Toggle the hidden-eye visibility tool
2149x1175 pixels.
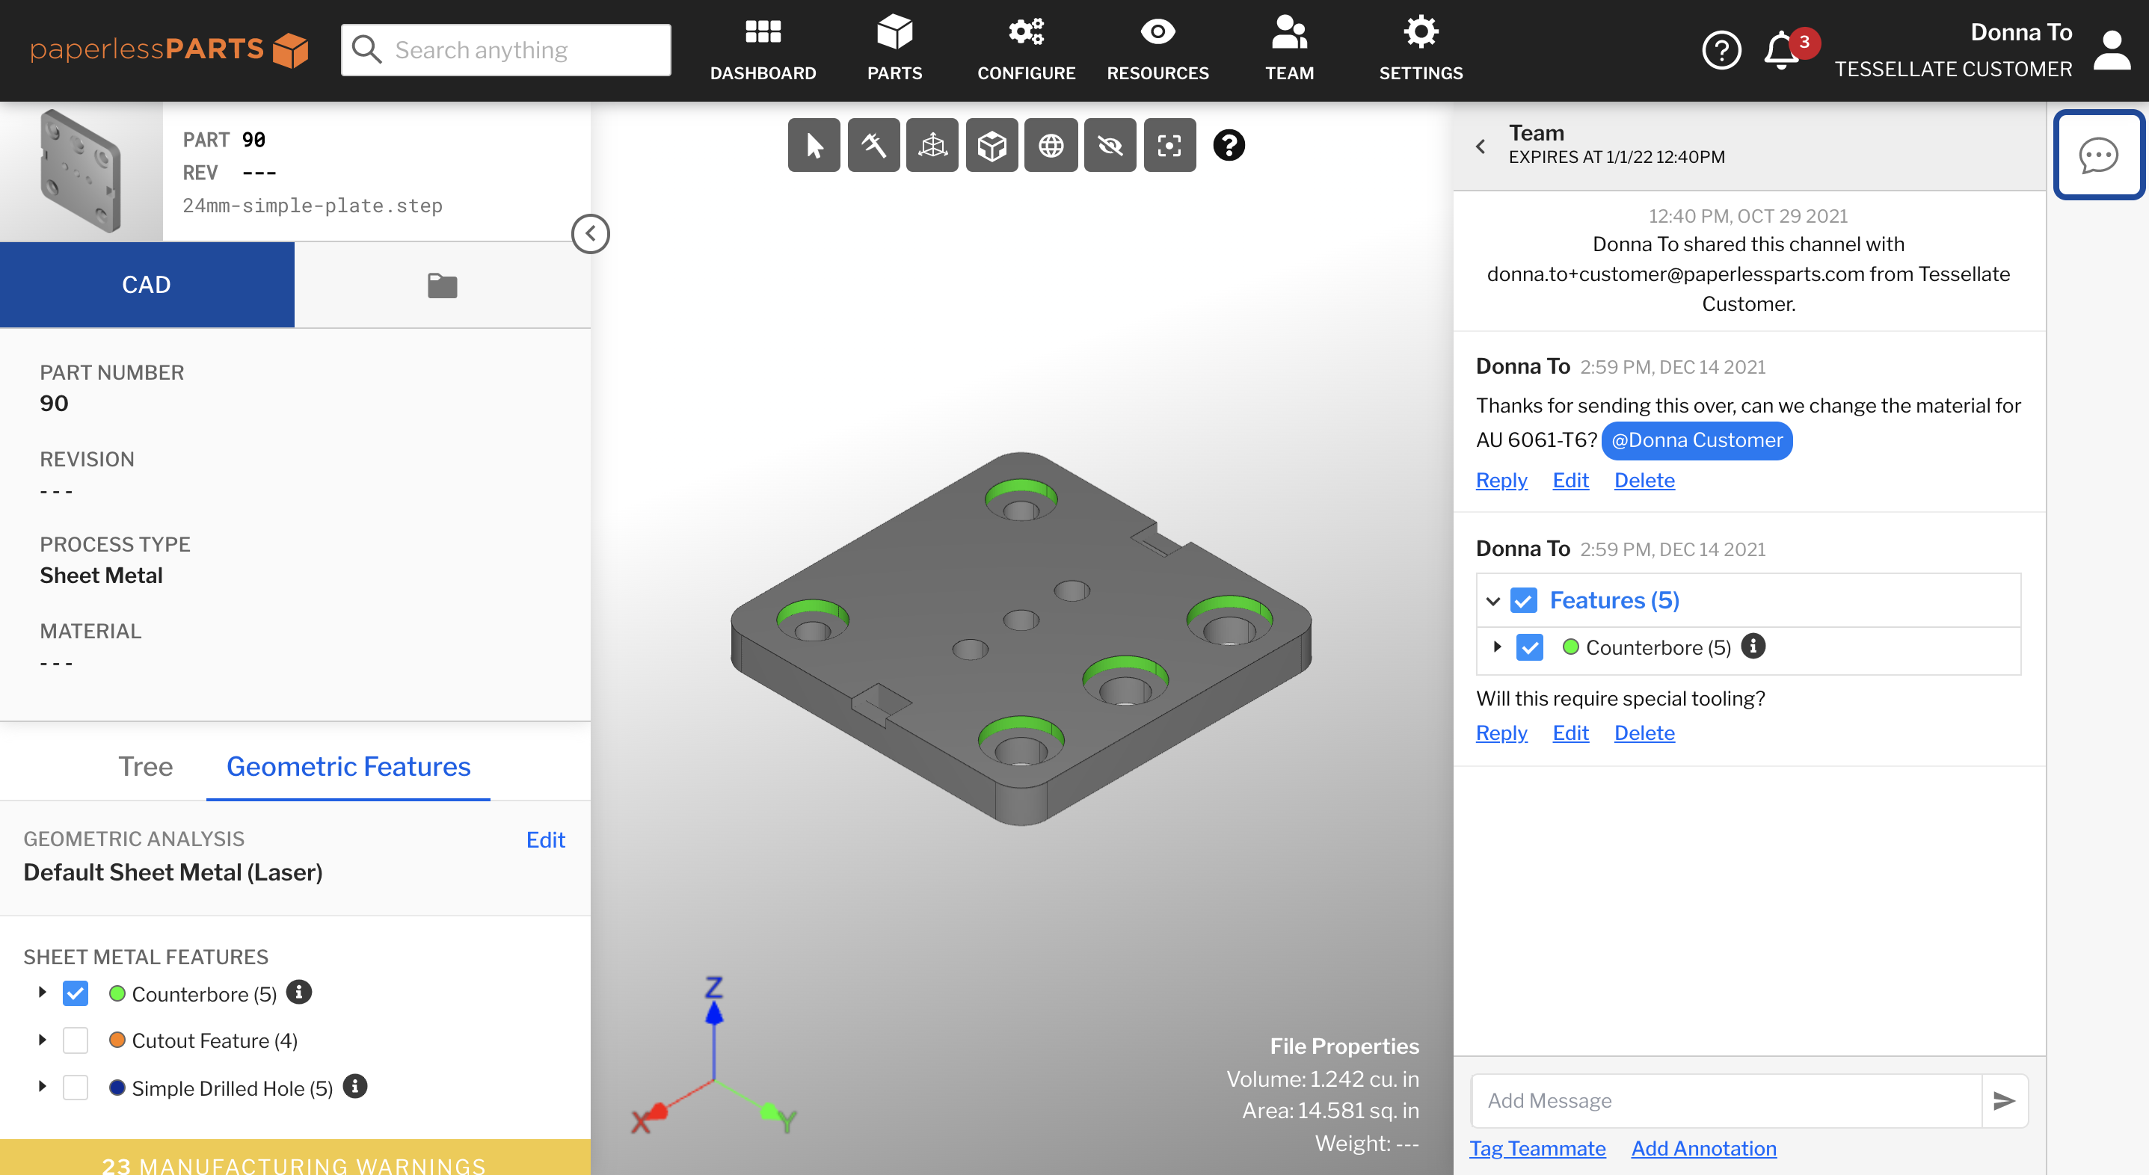1110,146
